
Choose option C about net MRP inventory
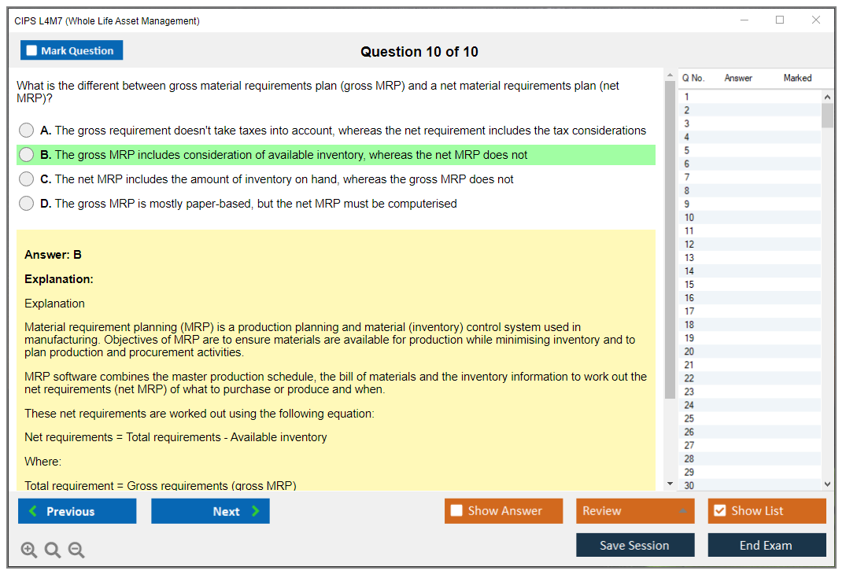pos(27,179)
